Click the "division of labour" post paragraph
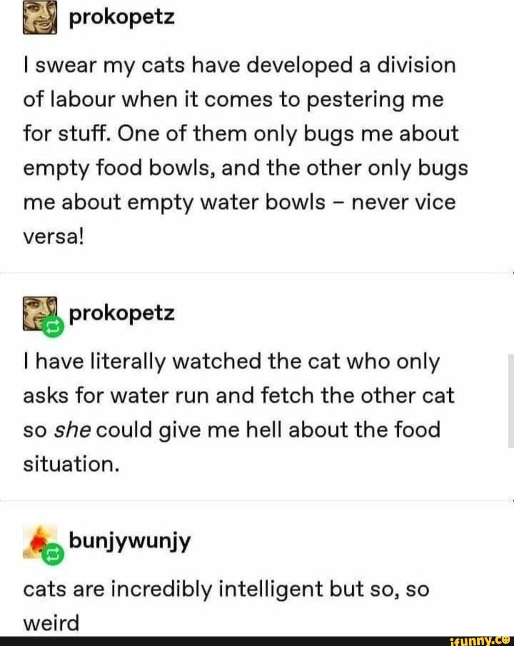 click(246, 150)
